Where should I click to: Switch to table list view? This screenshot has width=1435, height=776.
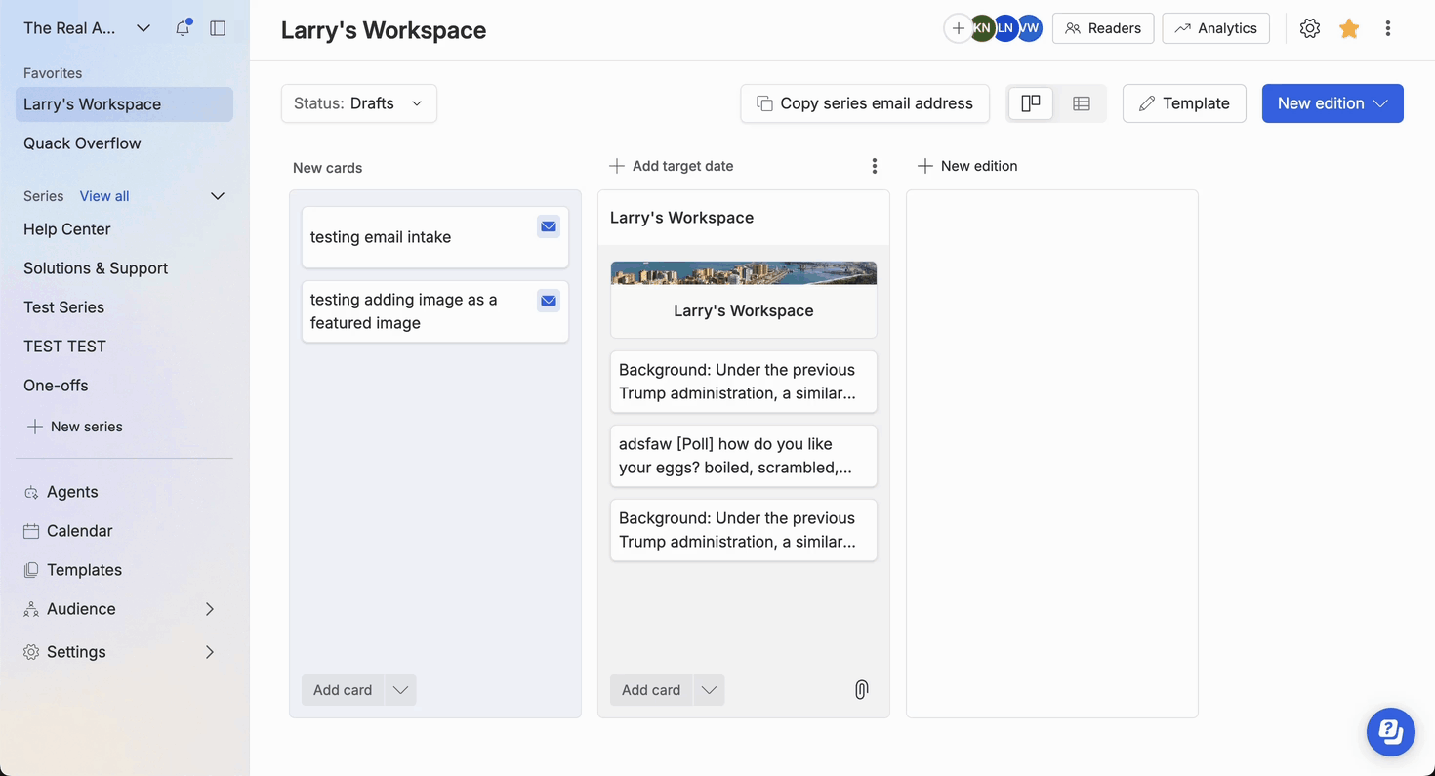[1082, 103]
